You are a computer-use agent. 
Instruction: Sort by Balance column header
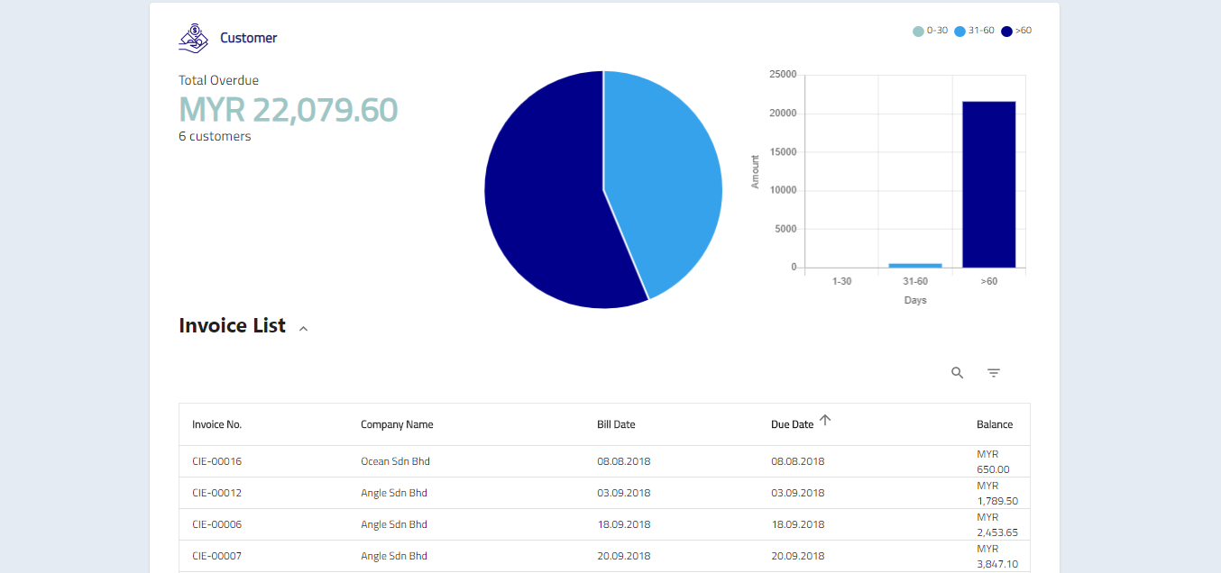click(994, 424)
